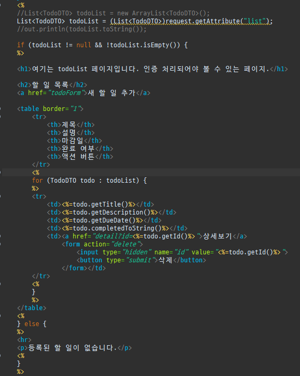The image size is (300, 376).
Task: Click the "list" string literal
Action: point(255,21)
